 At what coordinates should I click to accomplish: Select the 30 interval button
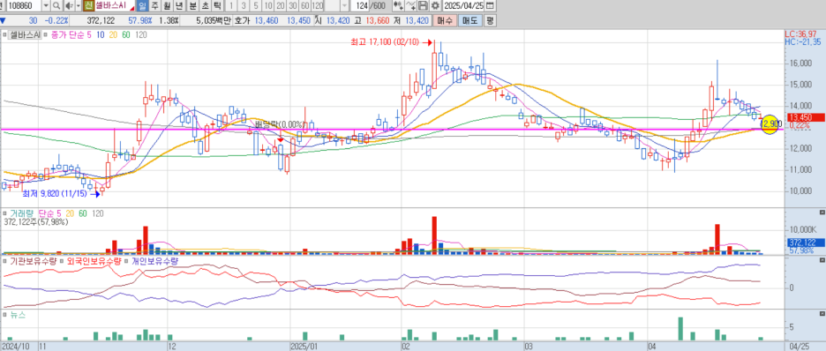(292, 6)
